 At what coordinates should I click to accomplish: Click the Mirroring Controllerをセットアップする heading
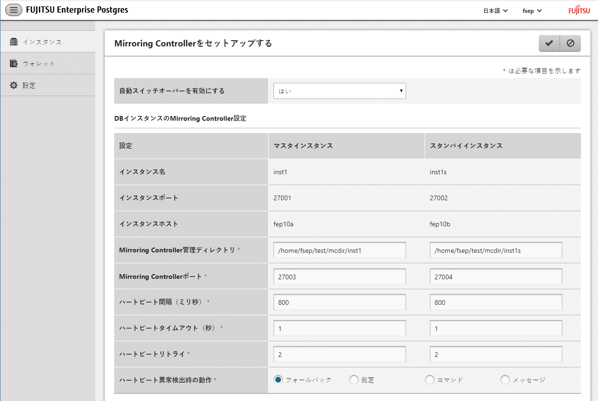coord(193,44)
